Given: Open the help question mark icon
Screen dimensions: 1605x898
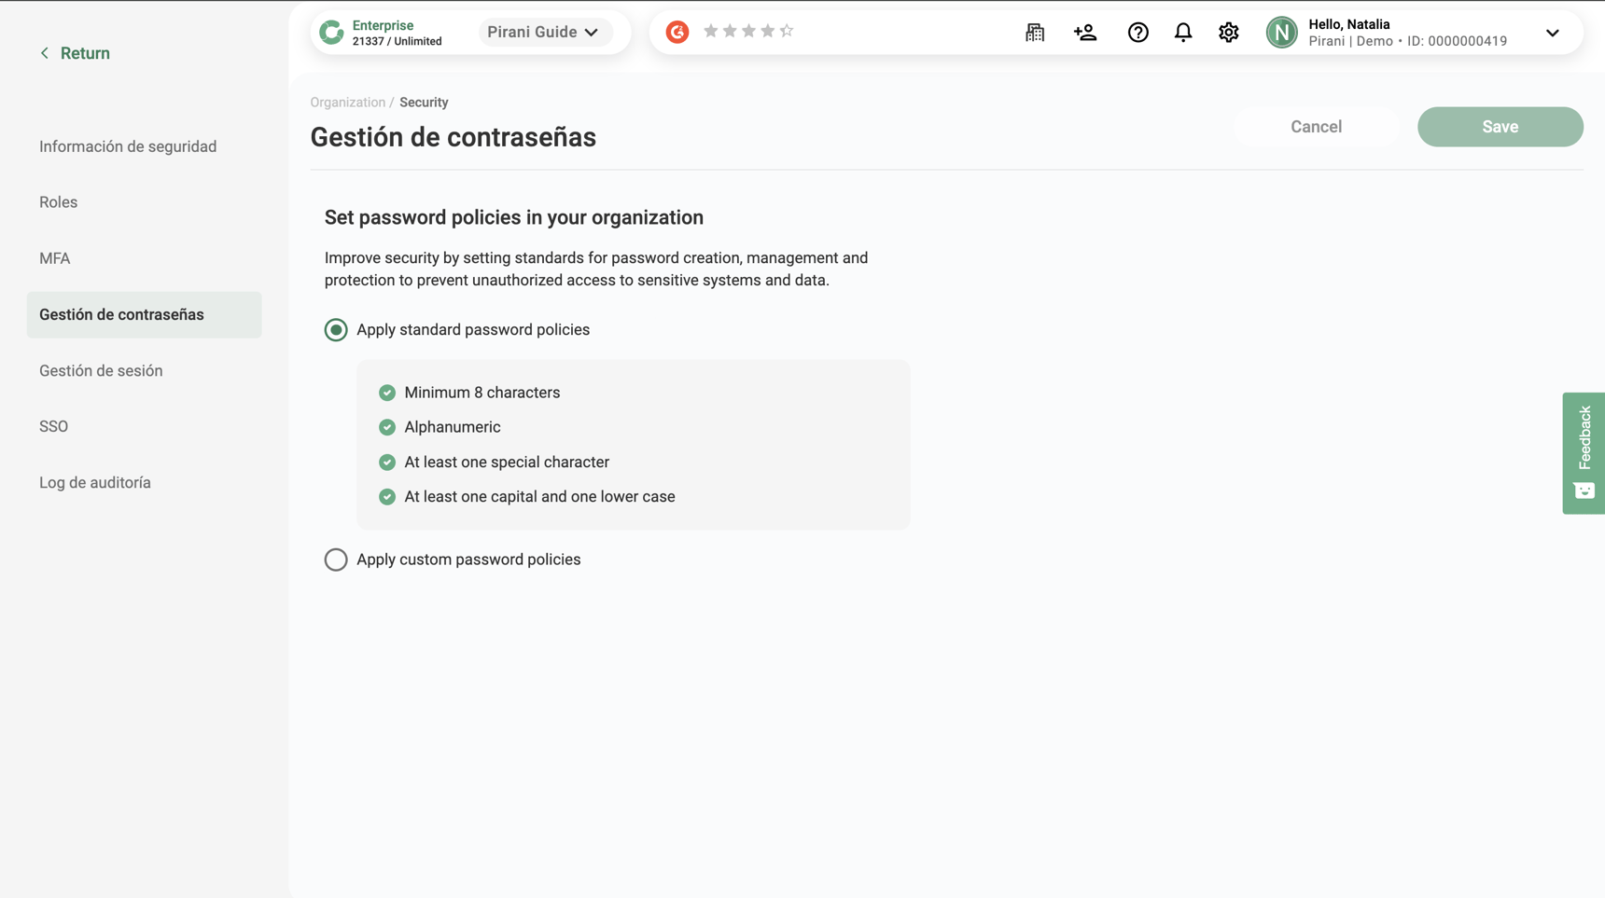Looking at the screenshot, I should tap(1137, 33).
